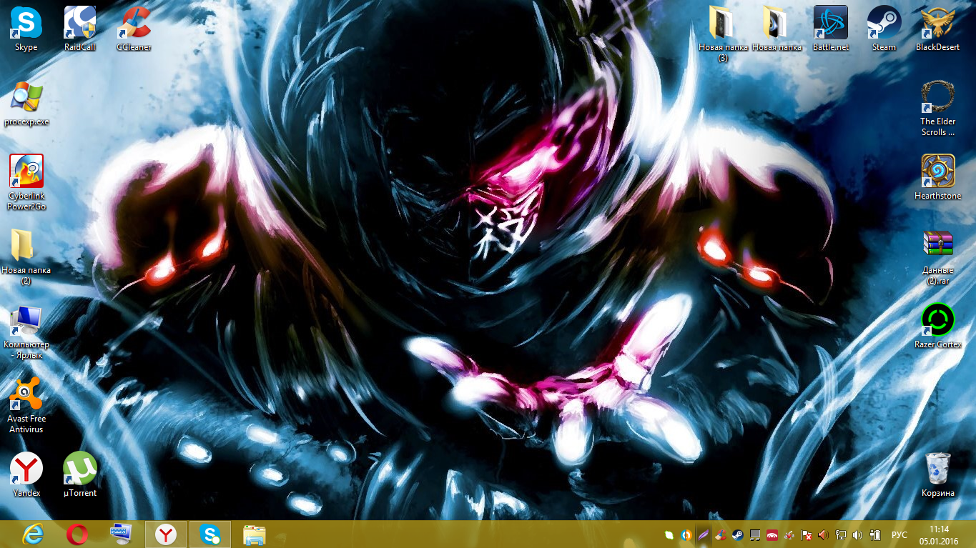Open the network status tray icon
Image resolution: width=976 pixels, height=548 pixels.
(840, 534)
